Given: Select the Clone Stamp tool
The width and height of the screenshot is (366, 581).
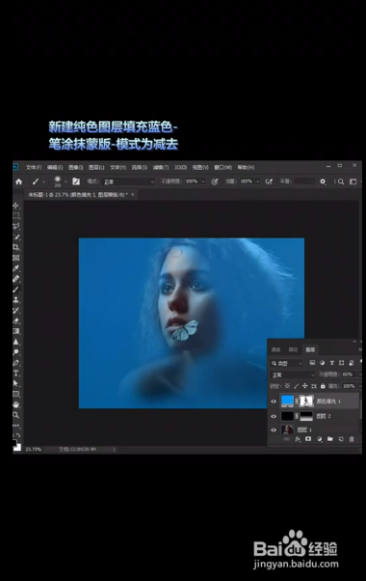Looking at the screenshot, I should pos(16,300).
